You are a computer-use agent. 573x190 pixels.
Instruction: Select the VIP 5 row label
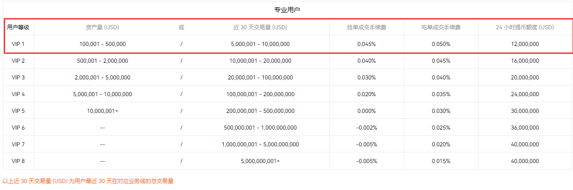coord(18,111)
